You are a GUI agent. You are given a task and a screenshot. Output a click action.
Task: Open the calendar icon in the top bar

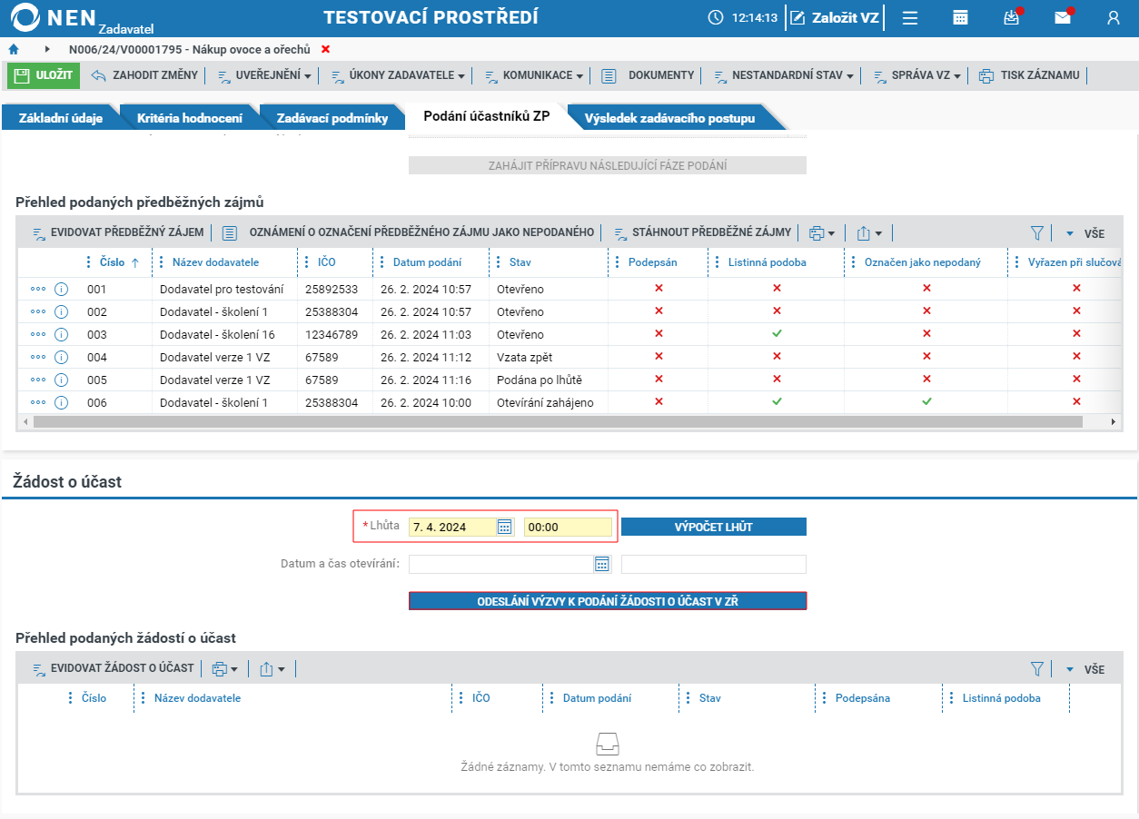pos(960,17)
